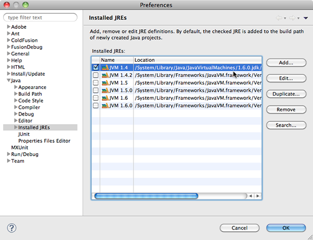Expand the ColdFusion preferences node
This screenshot has height=240, width=313.
click(8, 40)
